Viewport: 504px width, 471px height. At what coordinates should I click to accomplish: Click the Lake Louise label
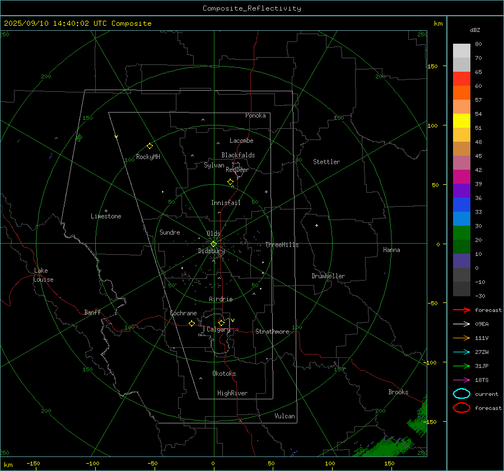(x=43, y=275)
